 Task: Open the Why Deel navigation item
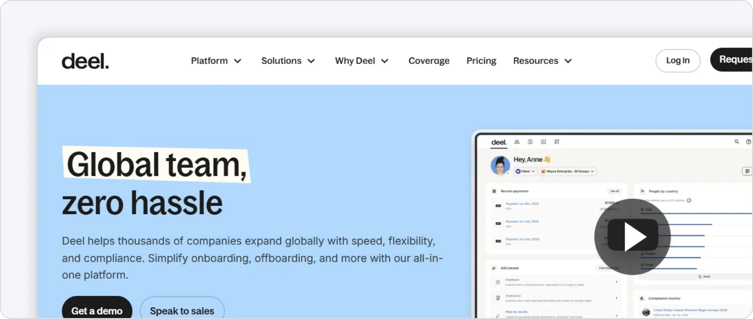pos(355,61)
